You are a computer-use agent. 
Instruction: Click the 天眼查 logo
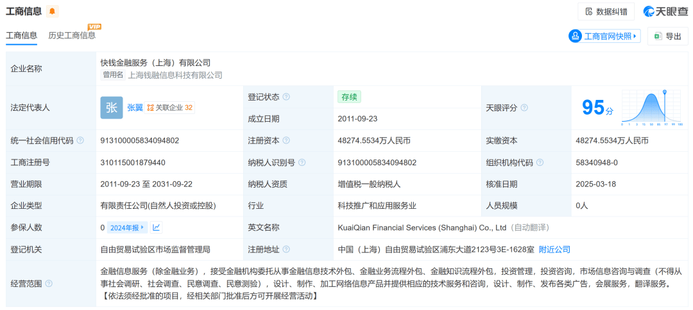pos(665,12)
